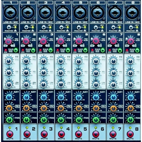Image resolution: width=142 pixels, height=142 pixels.
Task: Mute channel 1 with the red MUTE button
Action: tap(10, 134)
